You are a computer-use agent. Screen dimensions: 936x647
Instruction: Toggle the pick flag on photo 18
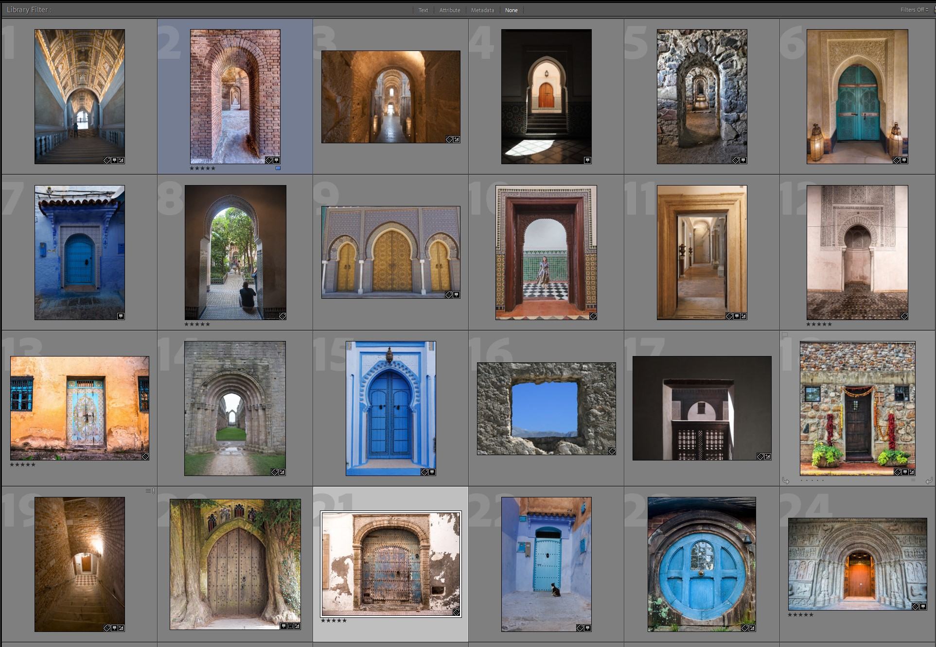785,335
